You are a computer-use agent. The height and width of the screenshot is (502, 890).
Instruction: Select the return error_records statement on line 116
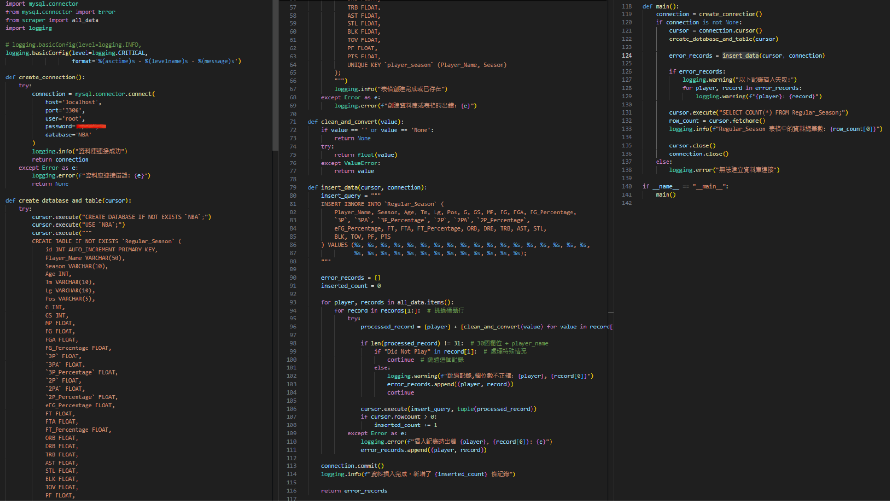(354, 491)
